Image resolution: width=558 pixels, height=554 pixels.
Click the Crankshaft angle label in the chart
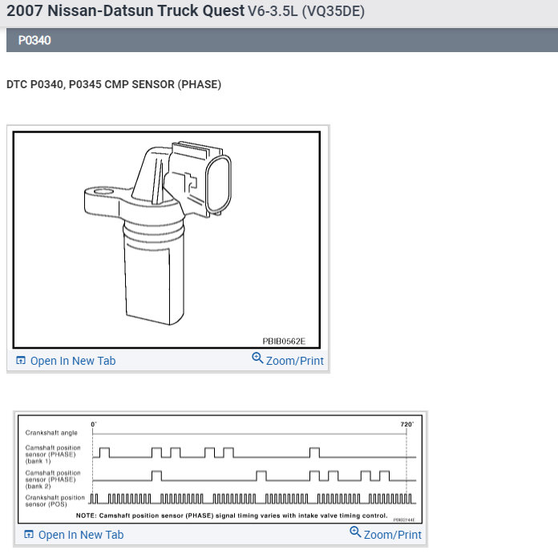[51, 433]
